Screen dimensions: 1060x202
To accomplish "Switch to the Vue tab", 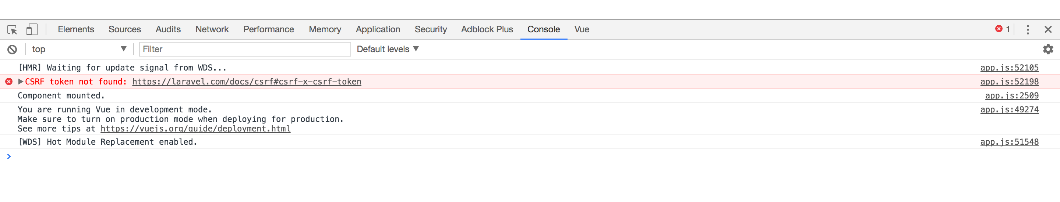I will (582, 29).
